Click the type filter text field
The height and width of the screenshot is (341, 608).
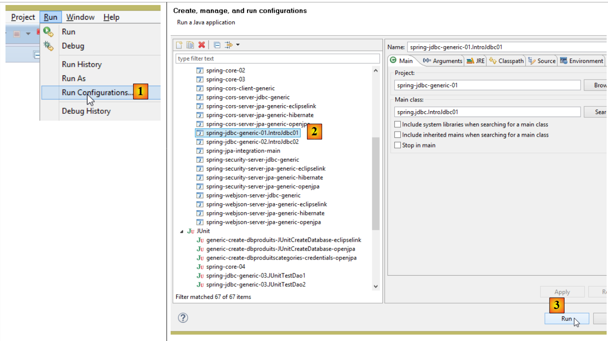click(277, 59)
